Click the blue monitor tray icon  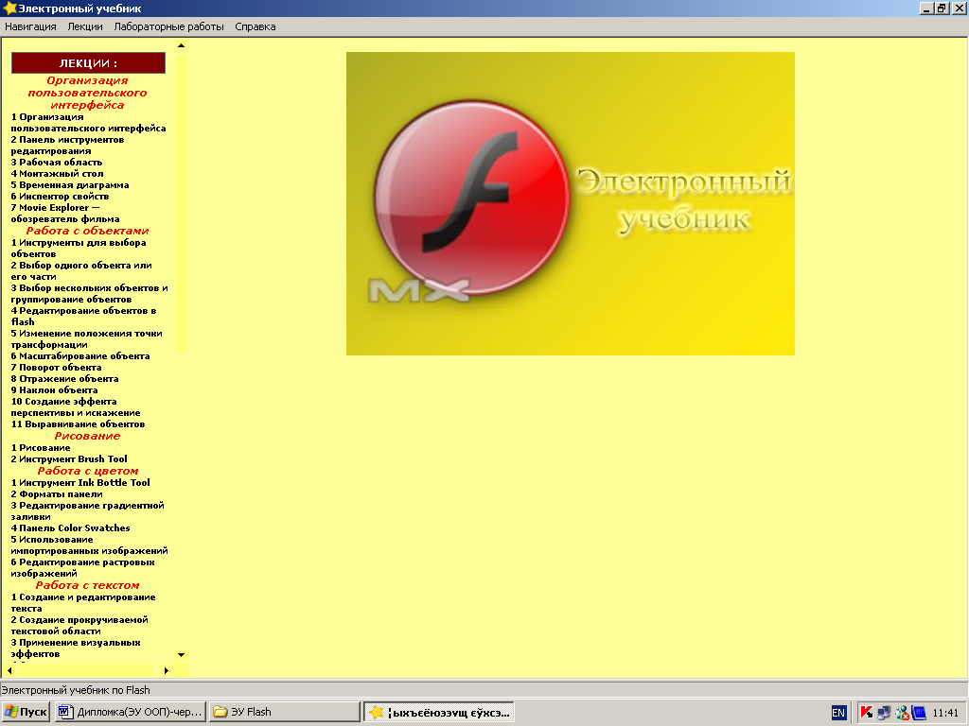pyautogui.click(x=919, y=713)
